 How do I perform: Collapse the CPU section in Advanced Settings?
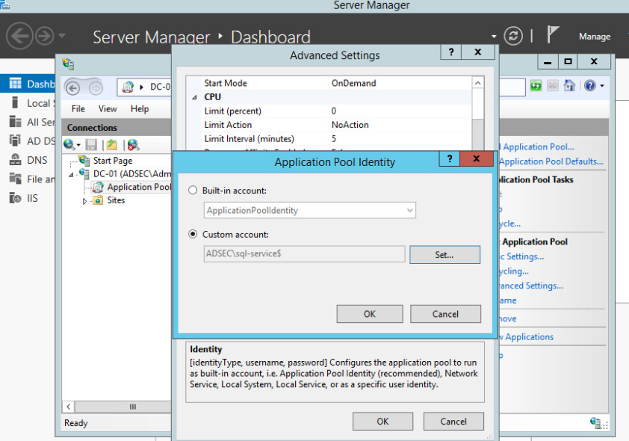pyautogui.click(x=194, y=97)
